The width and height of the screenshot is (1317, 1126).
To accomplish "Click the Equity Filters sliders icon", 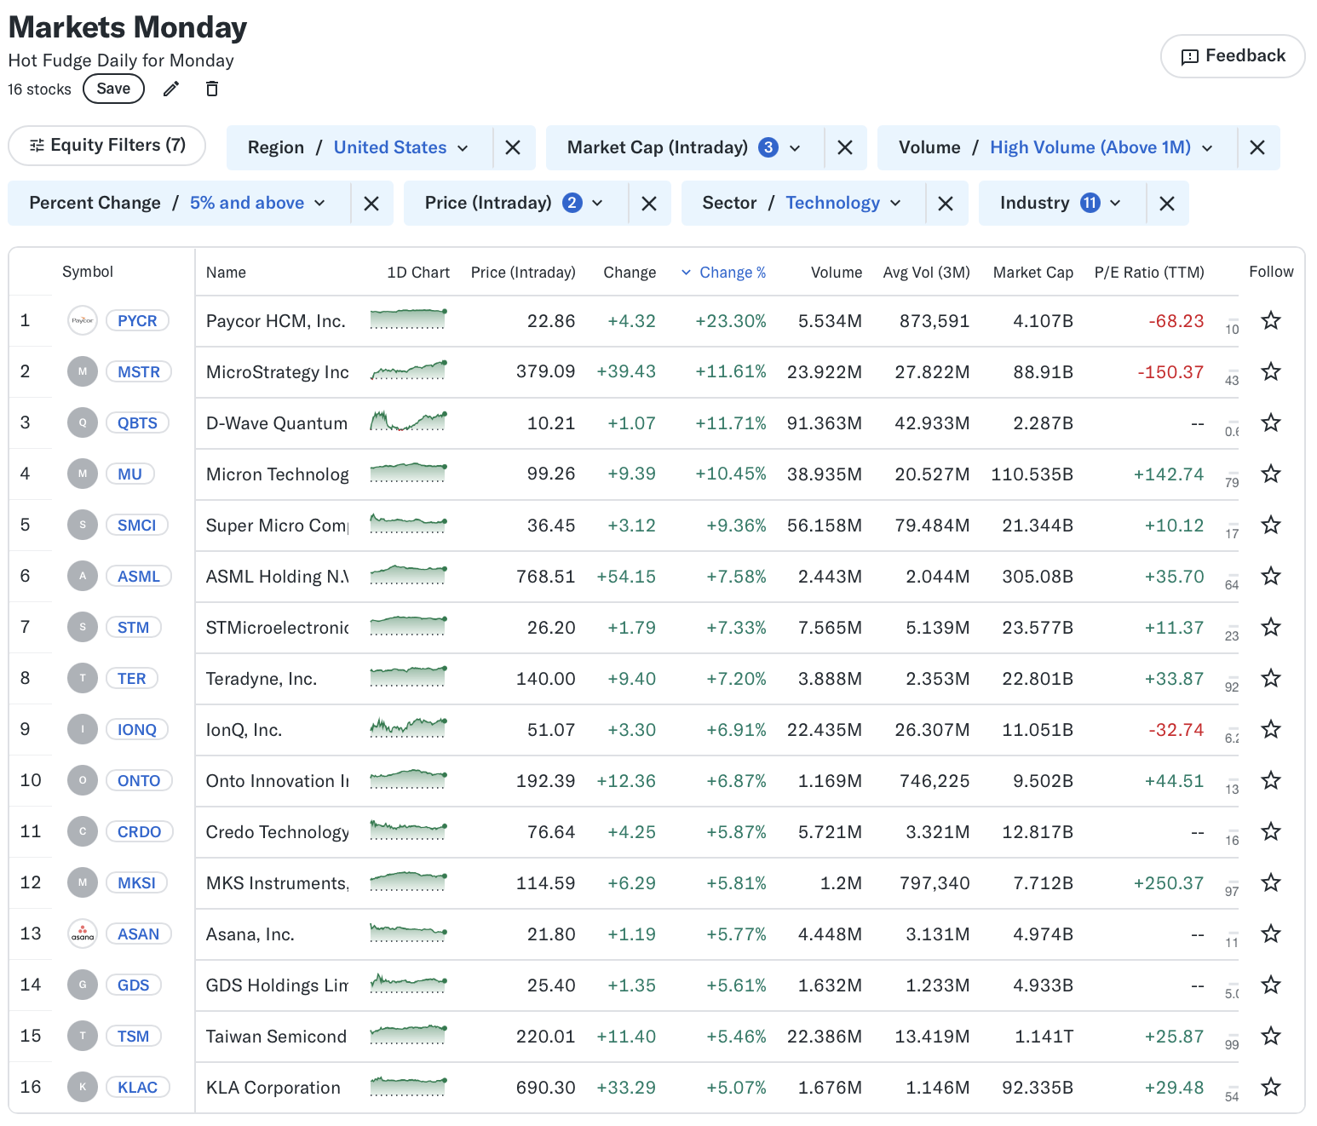I will (37, 145).
